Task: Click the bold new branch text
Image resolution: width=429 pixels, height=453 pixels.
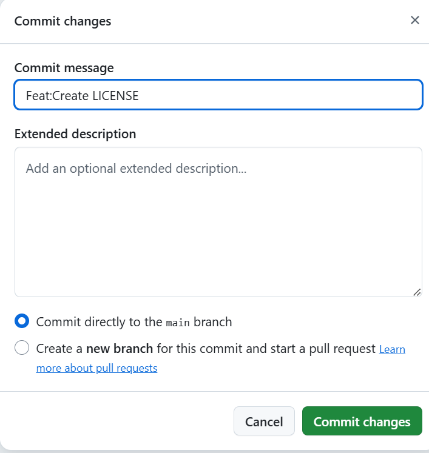Action: click(x=120, y=349)
